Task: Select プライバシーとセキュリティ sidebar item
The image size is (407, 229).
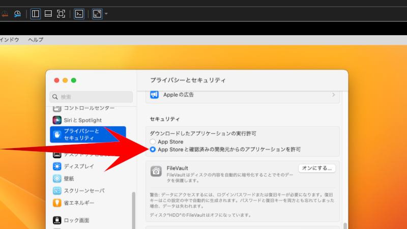Action: (x=88, y=134)
